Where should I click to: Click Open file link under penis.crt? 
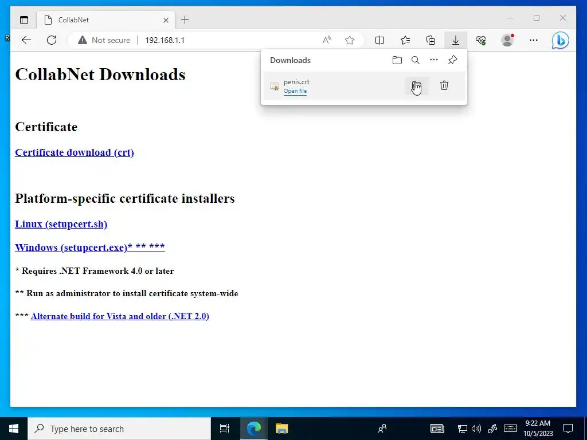point(295,91)
